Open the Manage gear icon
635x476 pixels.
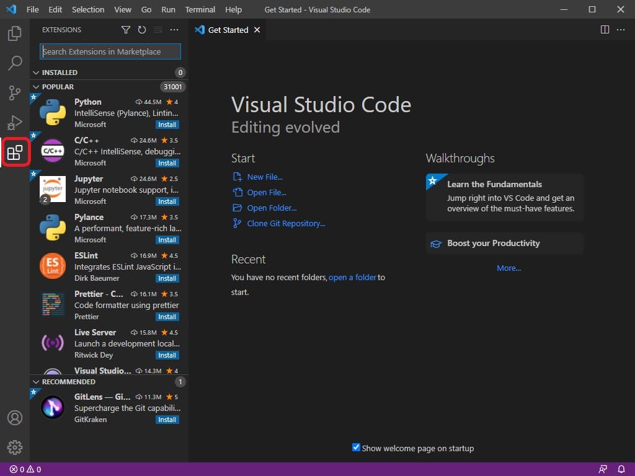click(15, 447)
